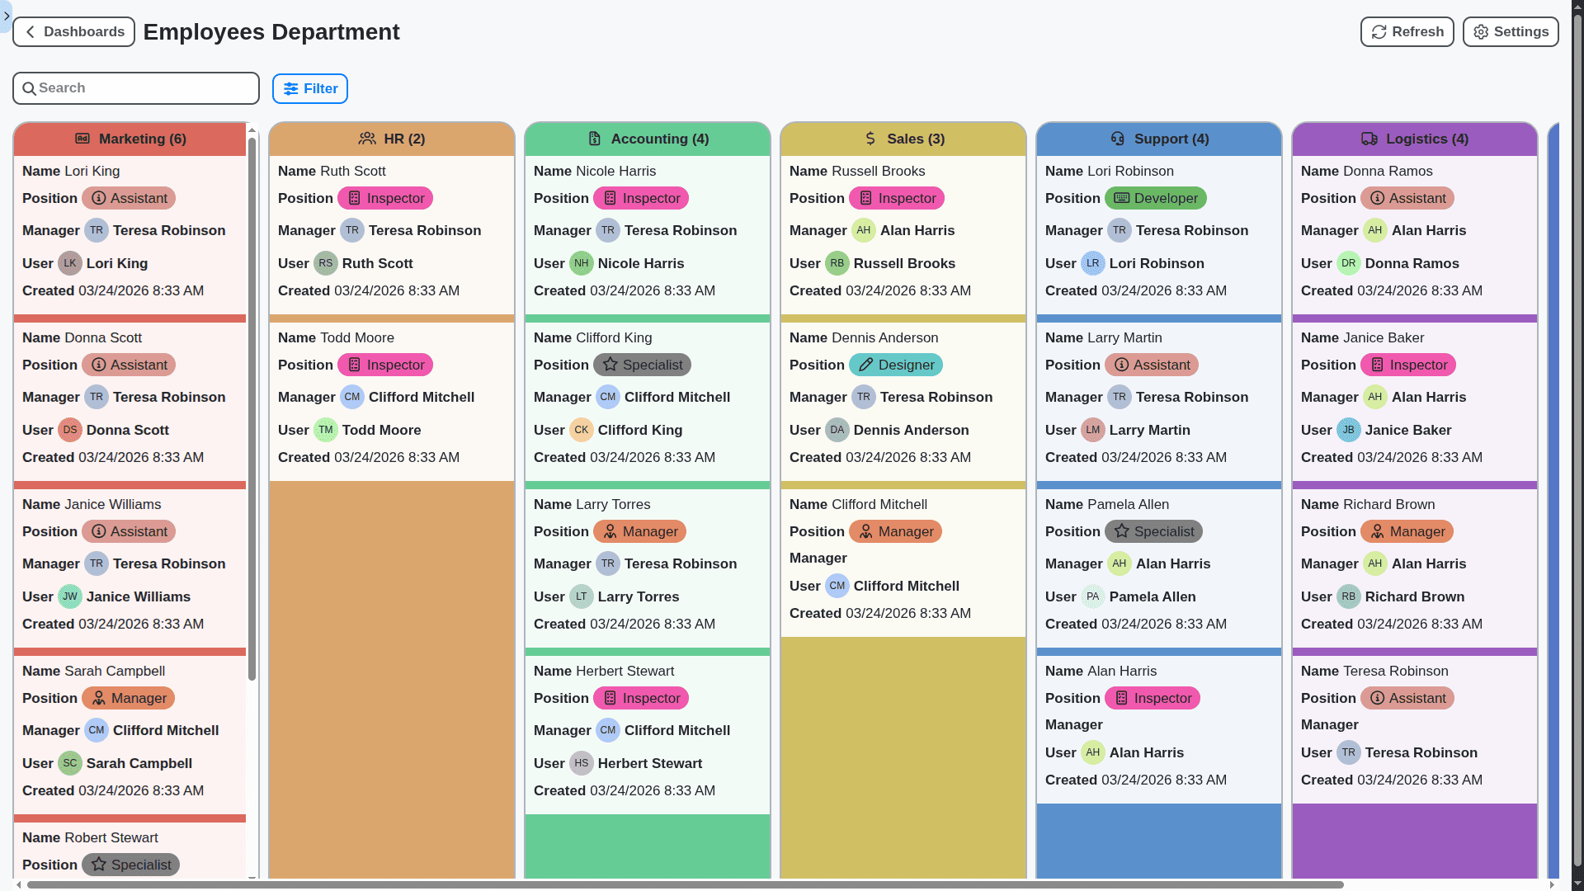
Task: Go back to Dashboards
Action: 73,31
